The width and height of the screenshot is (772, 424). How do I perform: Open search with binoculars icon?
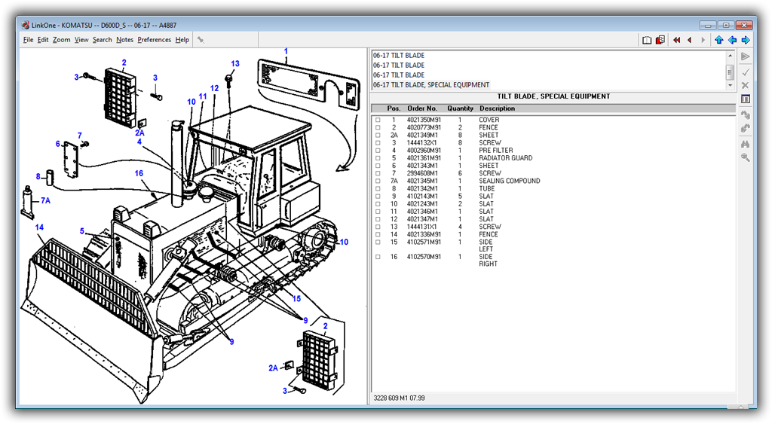click(x=746, y=144)
